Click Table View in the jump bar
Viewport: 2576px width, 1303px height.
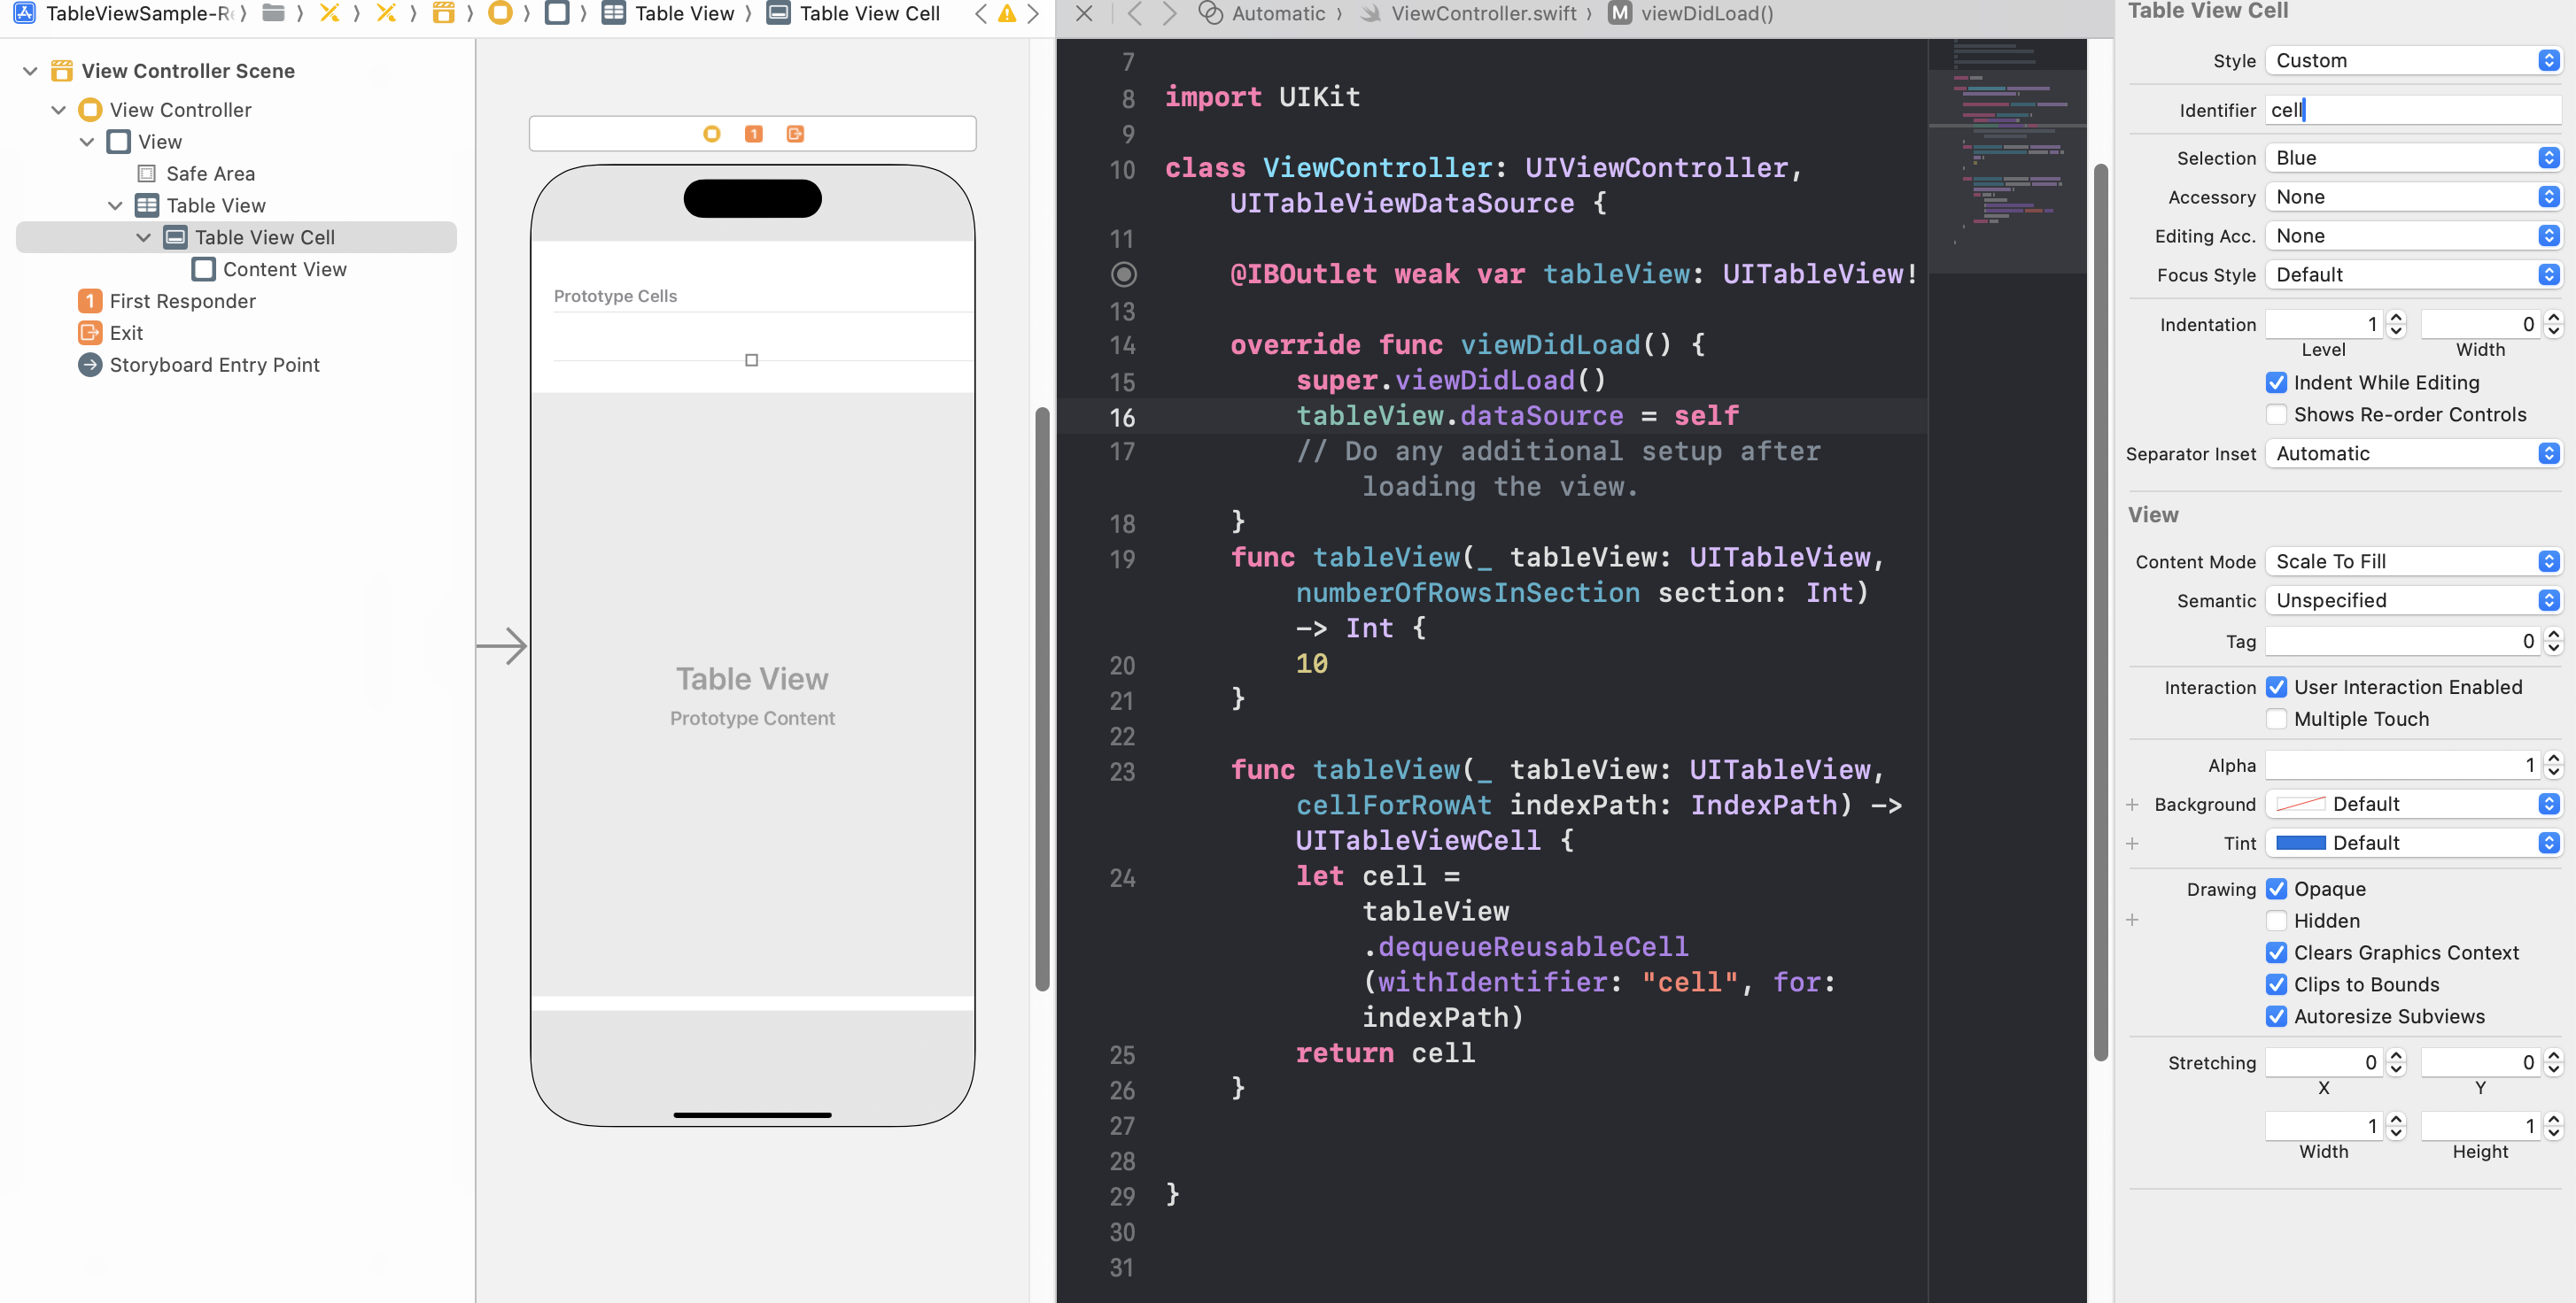coord(684,14)
